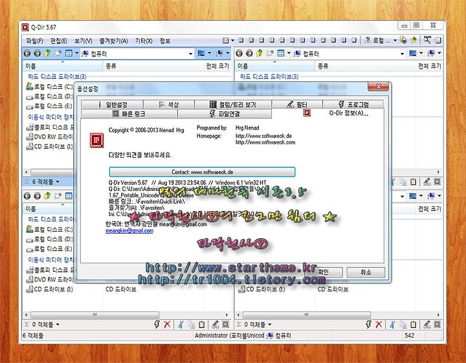Go up one folder in top-right pane

(x=260, y=54)
